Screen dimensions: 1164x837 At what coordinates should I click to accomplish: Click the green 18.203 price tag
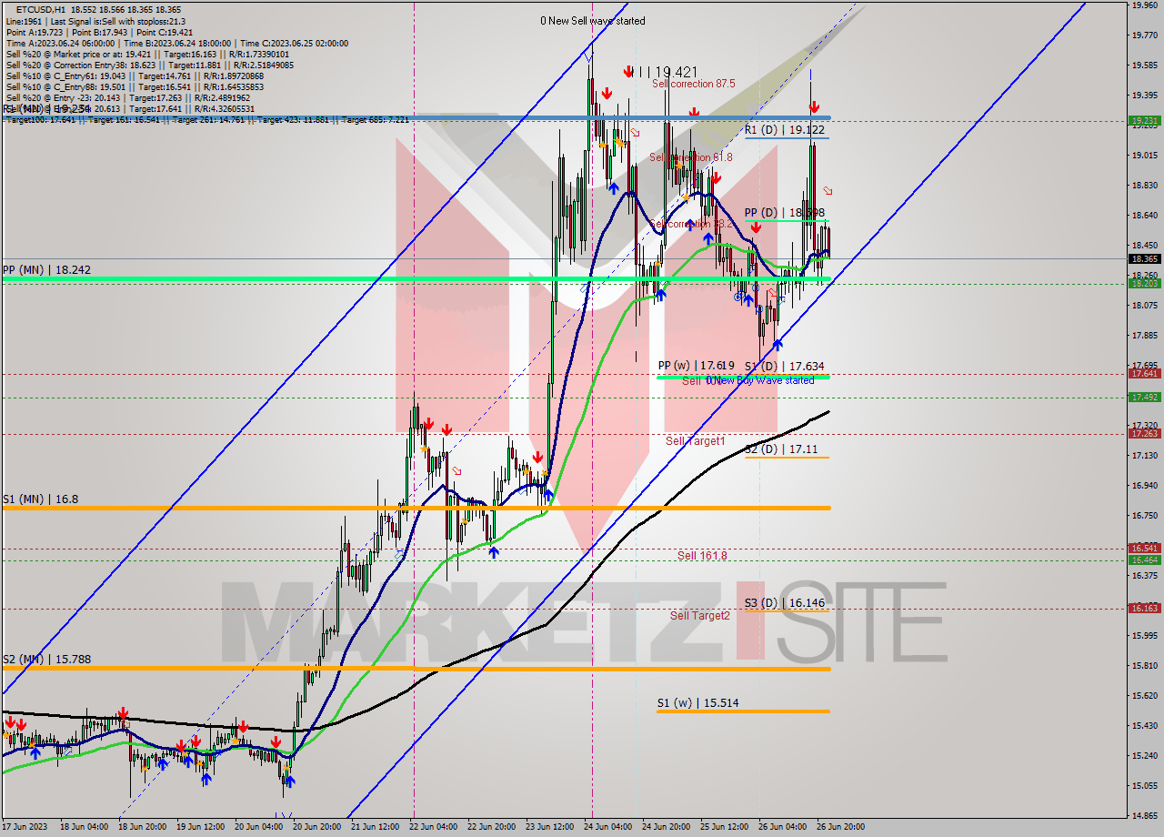point(1144,284)
